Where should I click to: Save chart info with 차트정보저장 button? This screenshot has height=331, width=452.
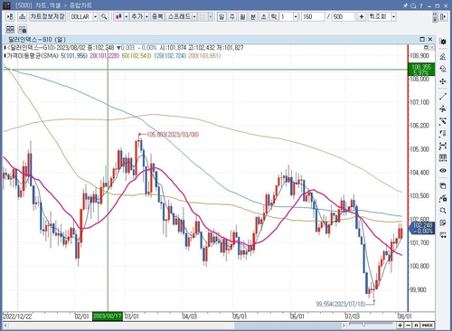(48, 16)
